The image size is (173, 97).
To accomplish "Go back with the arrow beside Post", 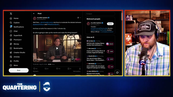I will point(34,13).
